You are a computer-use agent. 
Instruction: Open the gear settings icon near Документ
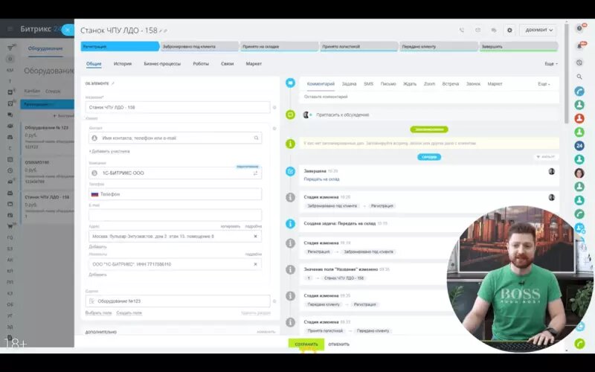(x=509, y=30)
